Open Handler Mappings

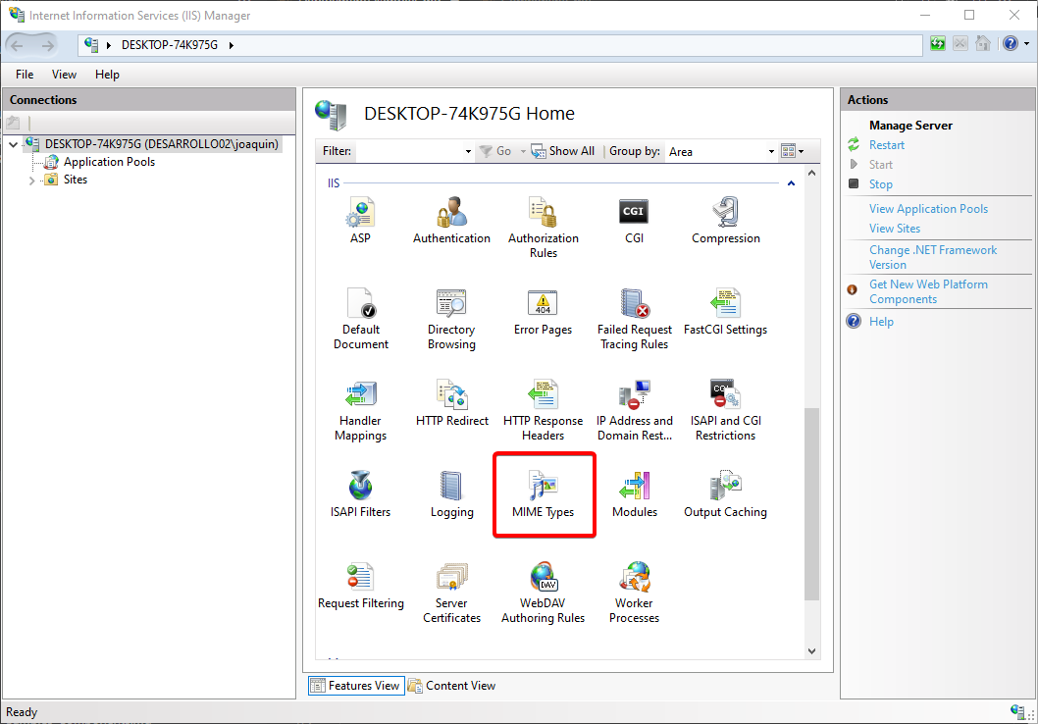360,410
